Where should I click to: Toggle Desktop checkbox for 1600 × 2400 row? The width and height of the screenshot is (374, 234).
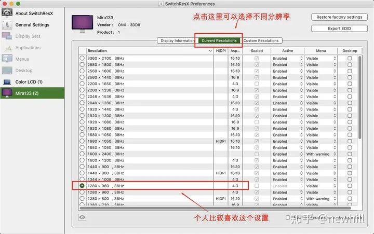click(350, 154)
